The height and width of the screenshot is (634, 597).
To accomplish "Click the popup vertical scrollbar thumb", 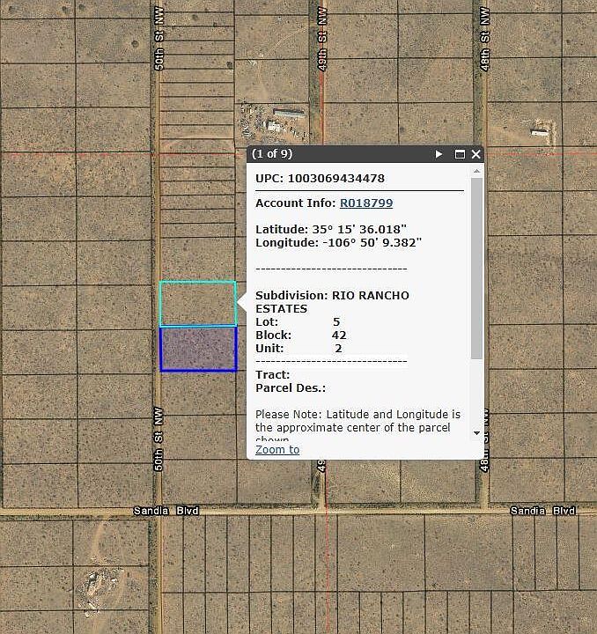I will [476, 268].
